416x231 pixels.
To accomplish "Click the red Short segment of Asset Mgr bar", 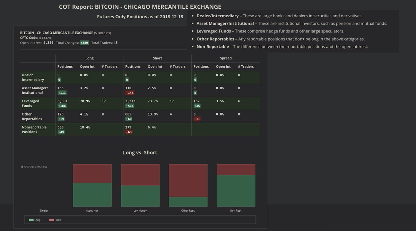I will [92, 174].
